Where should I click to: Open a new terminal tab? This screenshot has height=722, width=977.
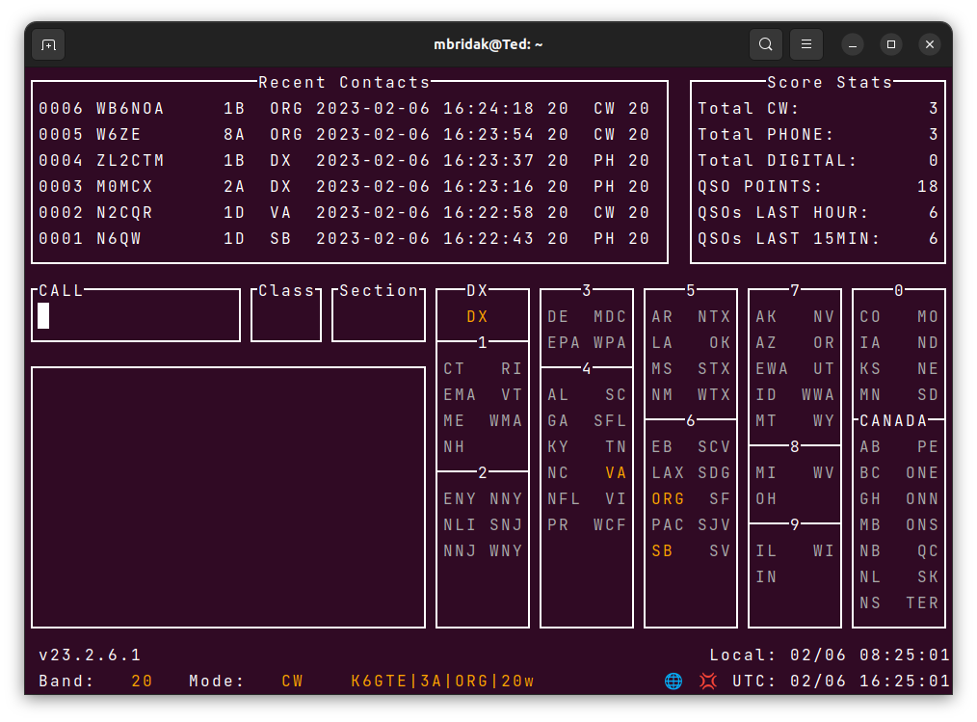click(48, 45)
